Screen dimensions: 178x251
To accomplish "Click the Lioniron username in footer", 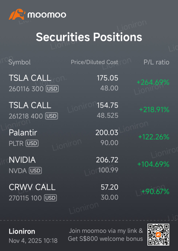I will coord(22,231).
